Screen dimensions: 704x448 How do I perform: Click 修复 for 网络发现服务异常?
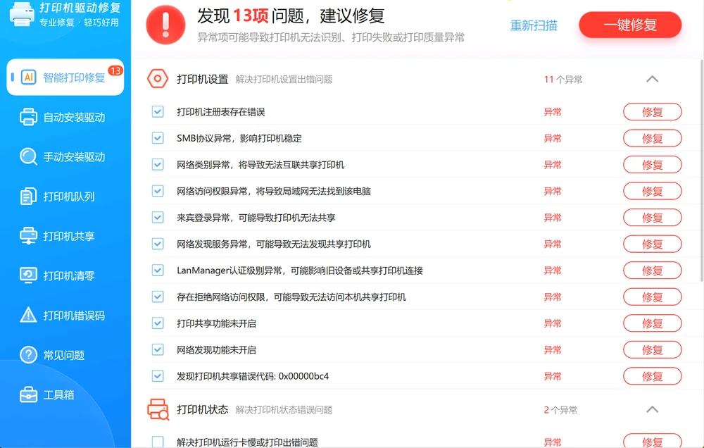653,244
